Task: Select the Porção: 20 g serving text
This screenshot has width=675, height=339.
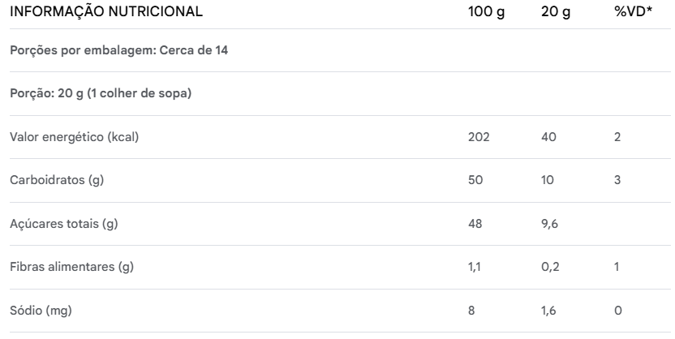Action: tap(101, 93)
